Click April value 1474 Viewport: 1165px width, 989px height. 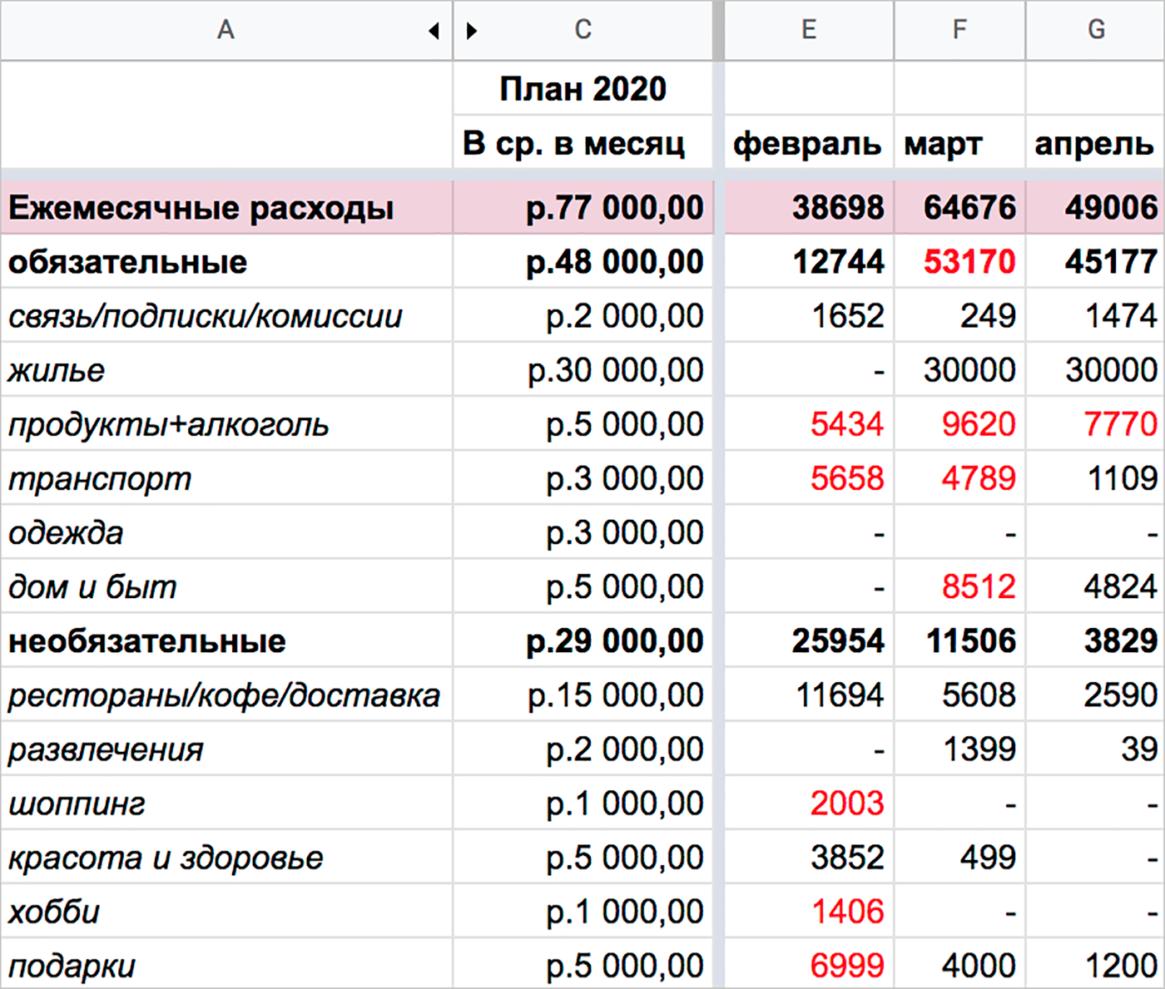1121,316
